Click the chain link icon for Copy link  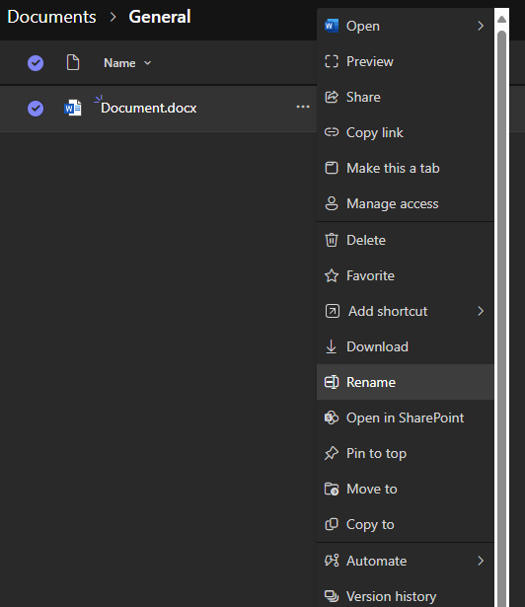click(x=332, y=132)
